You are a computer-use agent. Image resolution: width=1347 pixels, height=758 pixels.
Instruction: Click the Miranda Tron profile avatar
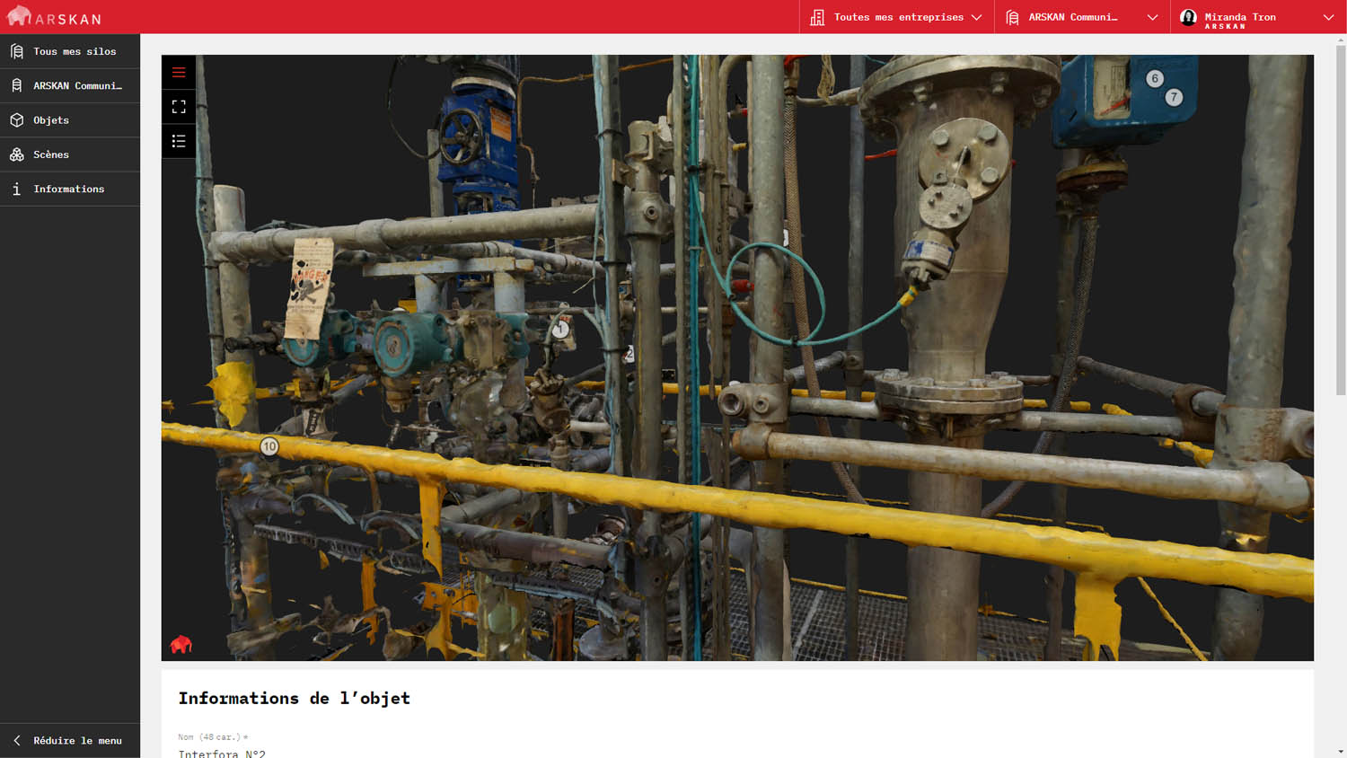1188,16
